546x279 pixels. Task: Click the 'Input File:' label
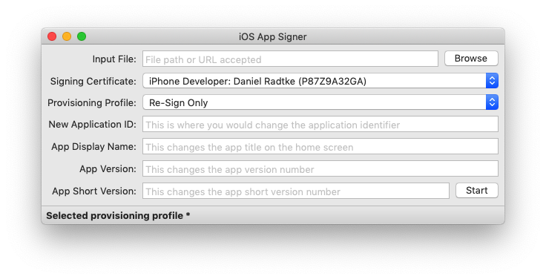point(114,59)
